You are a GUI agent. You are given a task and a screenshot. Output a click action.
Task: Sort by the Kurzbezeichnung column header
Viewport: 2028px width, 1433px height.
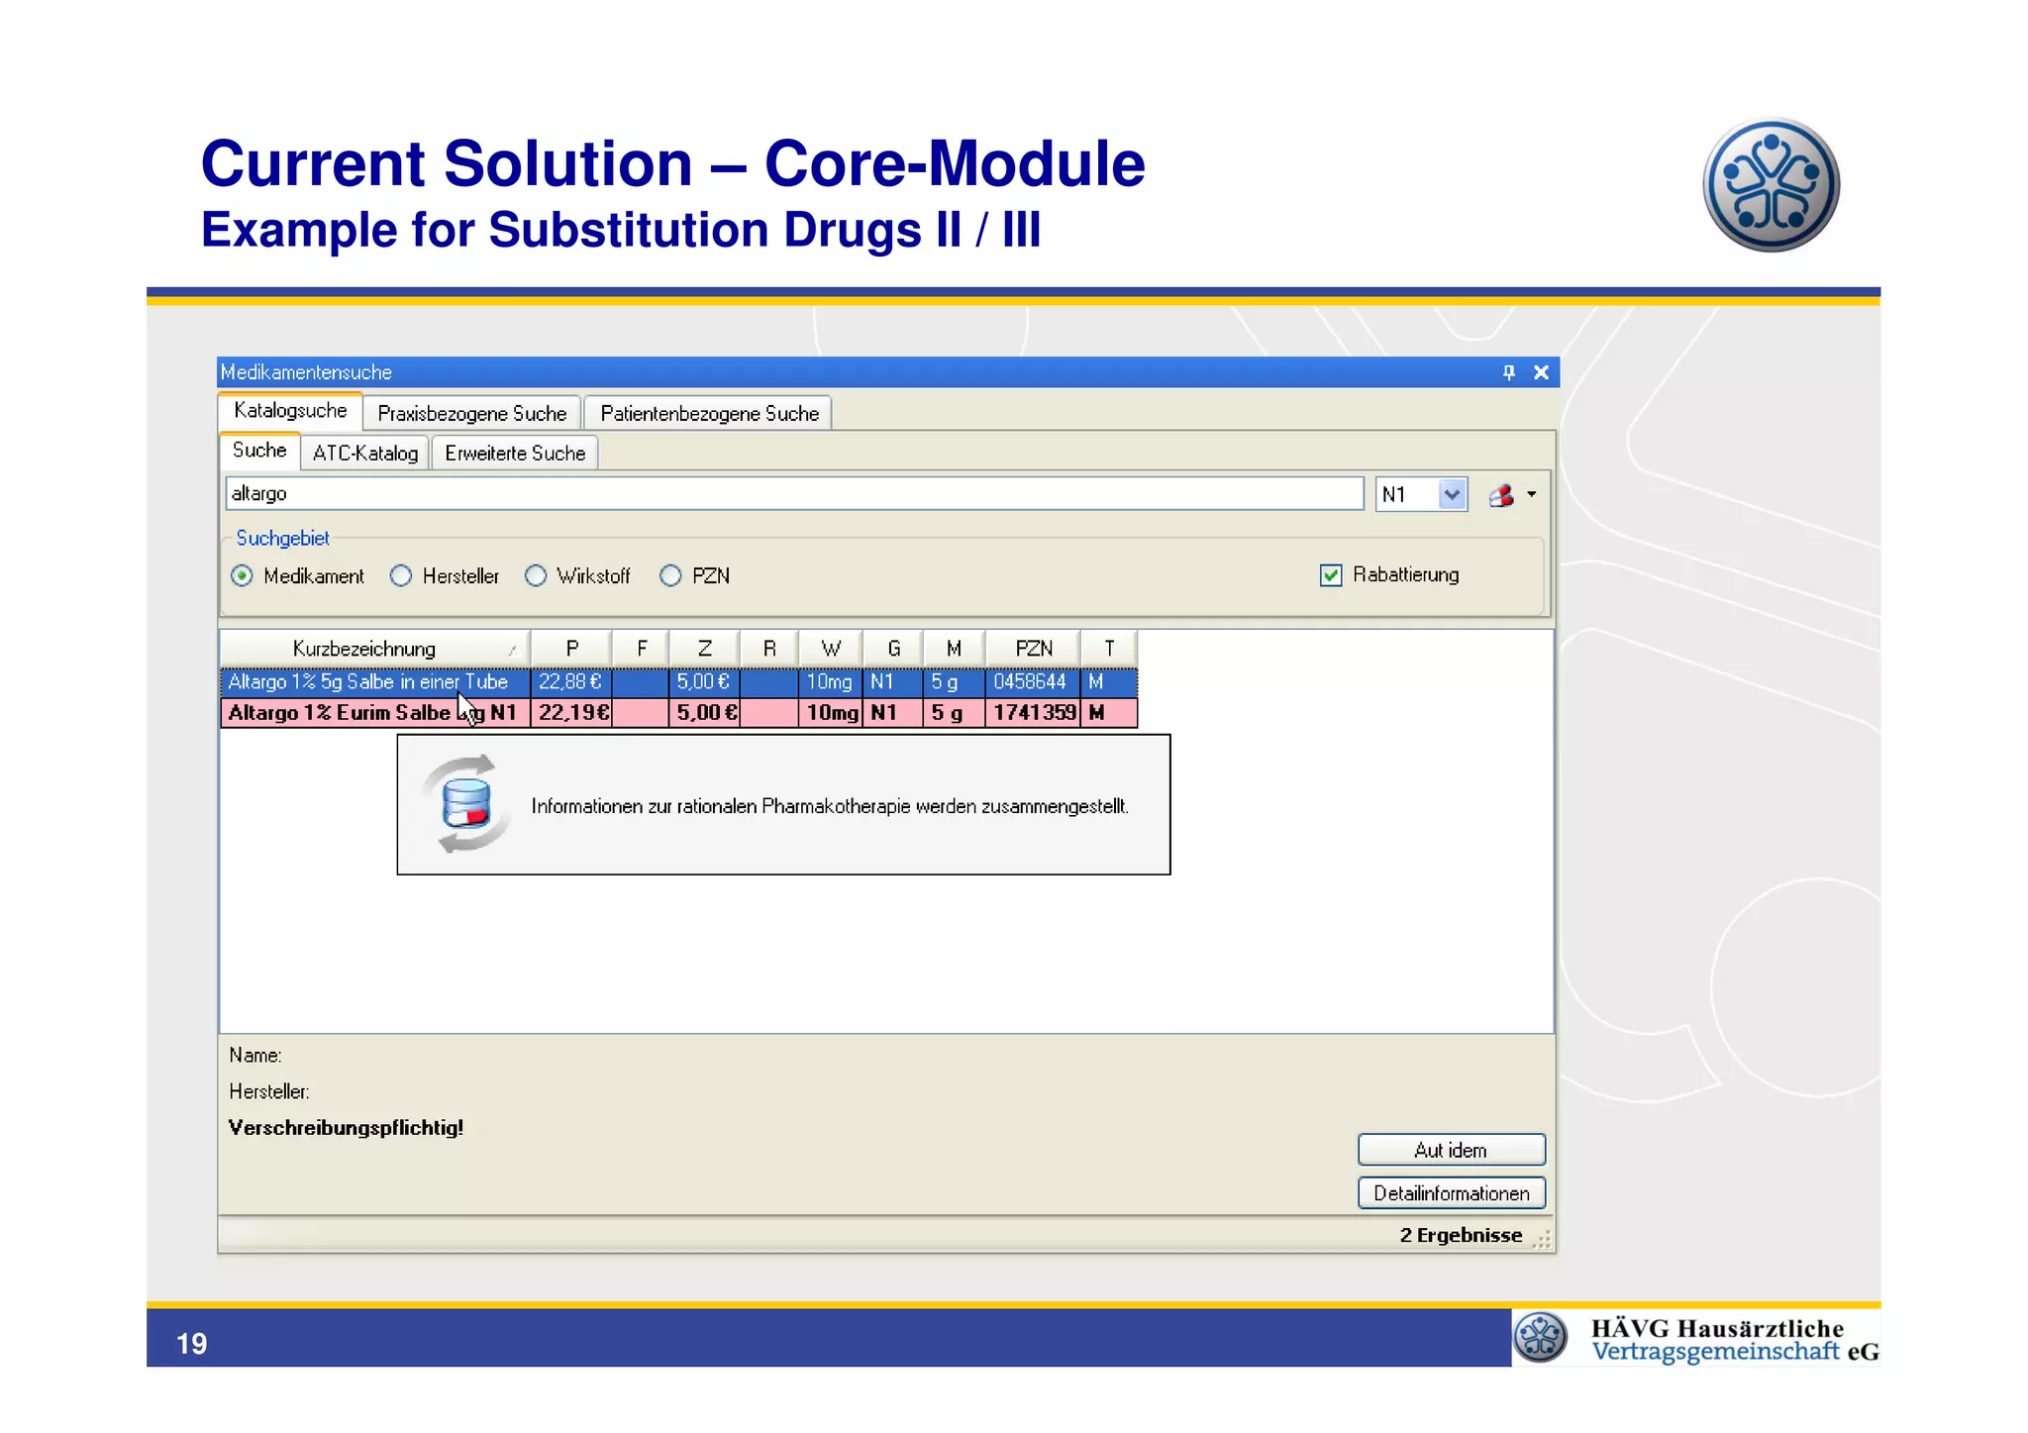click(374, 649)
